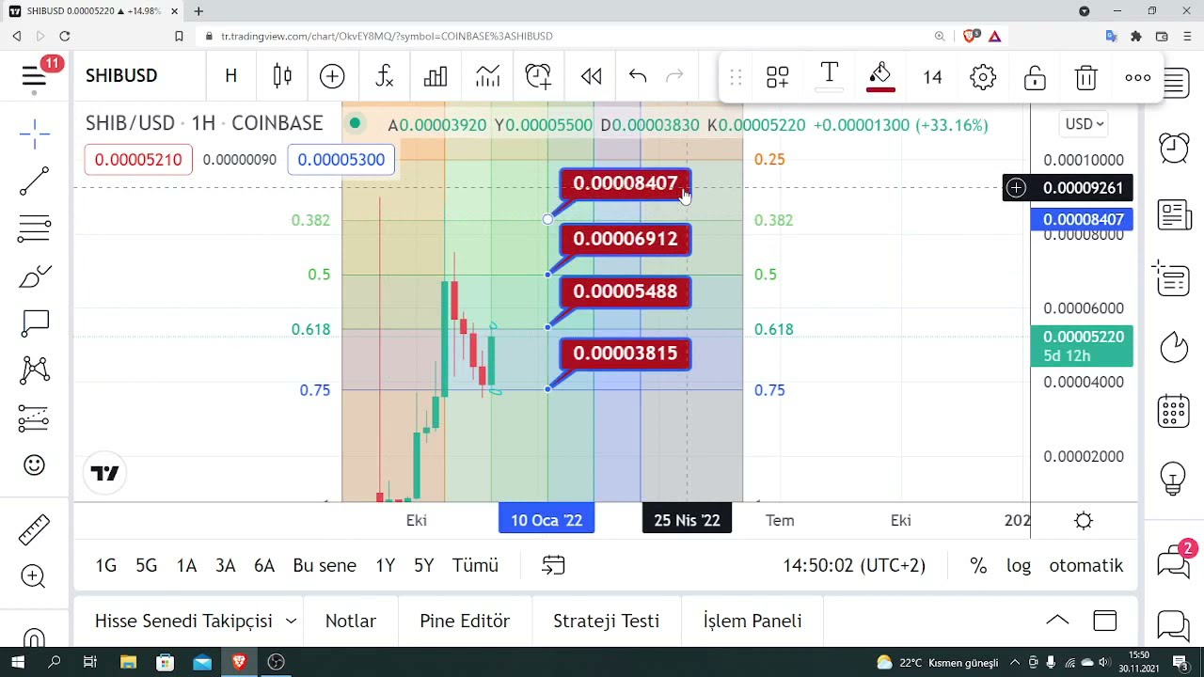Screen dimensions: 1204x677
Task: Select the crosshair cursor tool
Action: click(x=34, y=134)
